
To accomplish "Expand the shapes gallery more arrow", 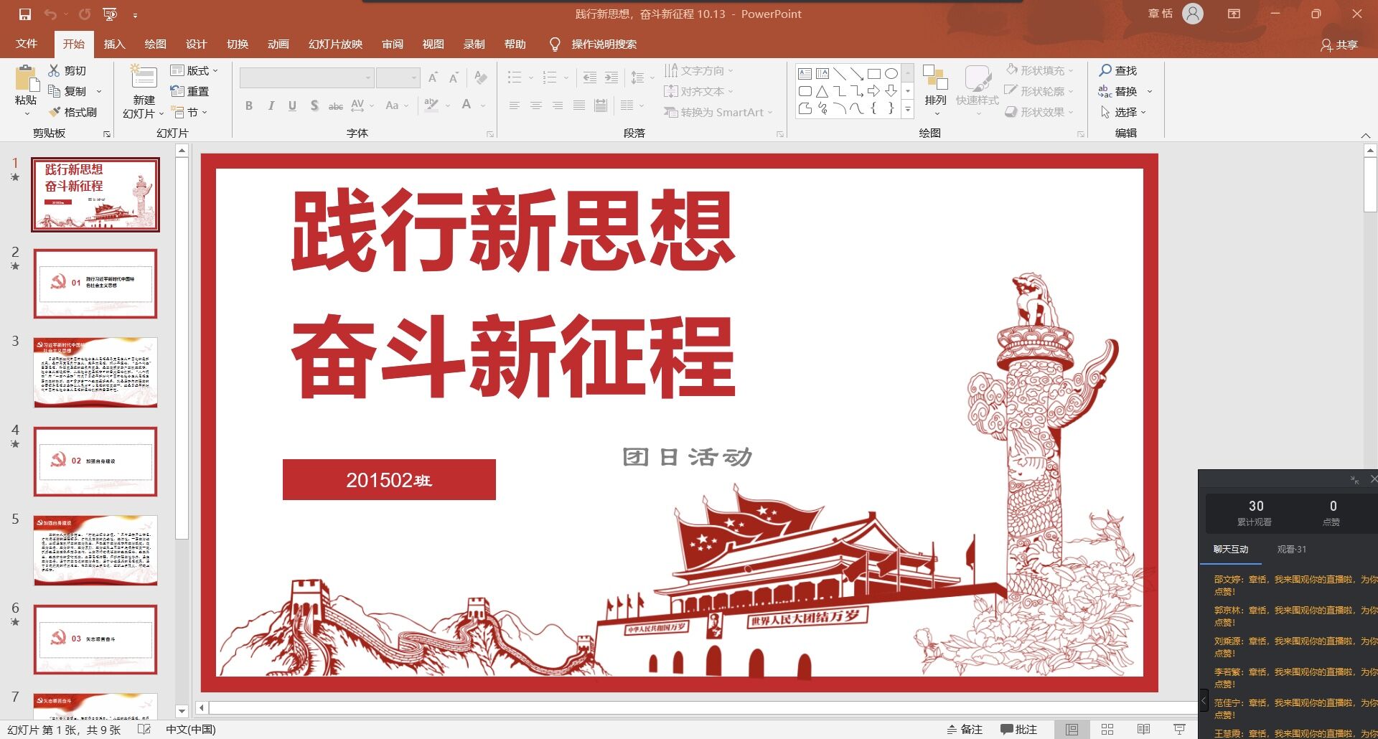I will click(907, 109).
